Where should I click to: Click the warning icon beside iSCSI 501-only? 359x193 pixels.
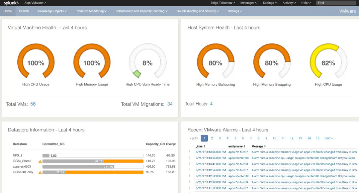tap(40, 172)
